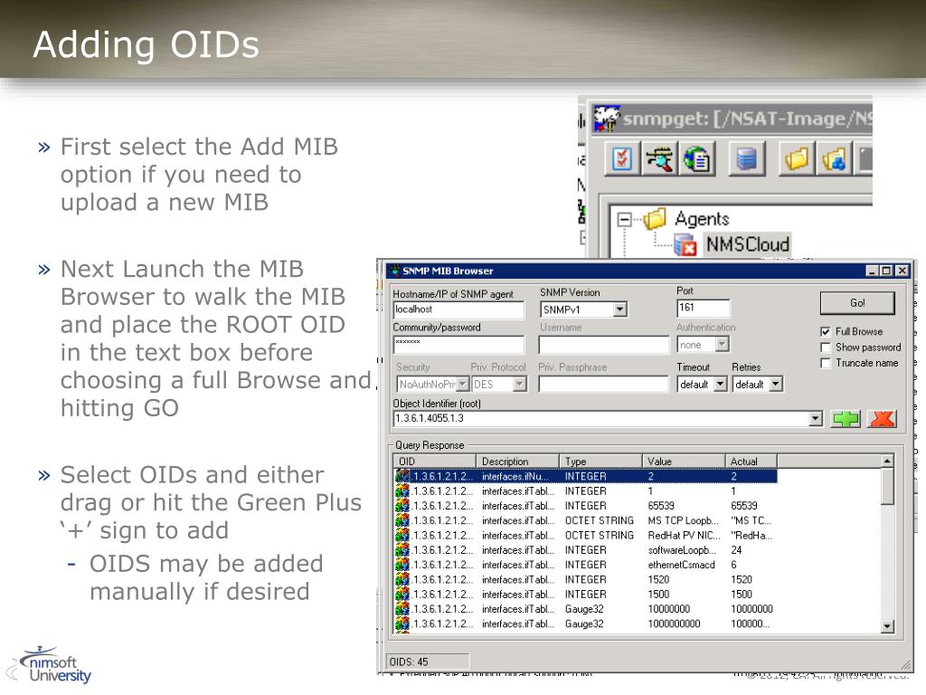926x695 pixels.
Task: Collapse the Agents tree folder
Action: [x=623, y=220]
